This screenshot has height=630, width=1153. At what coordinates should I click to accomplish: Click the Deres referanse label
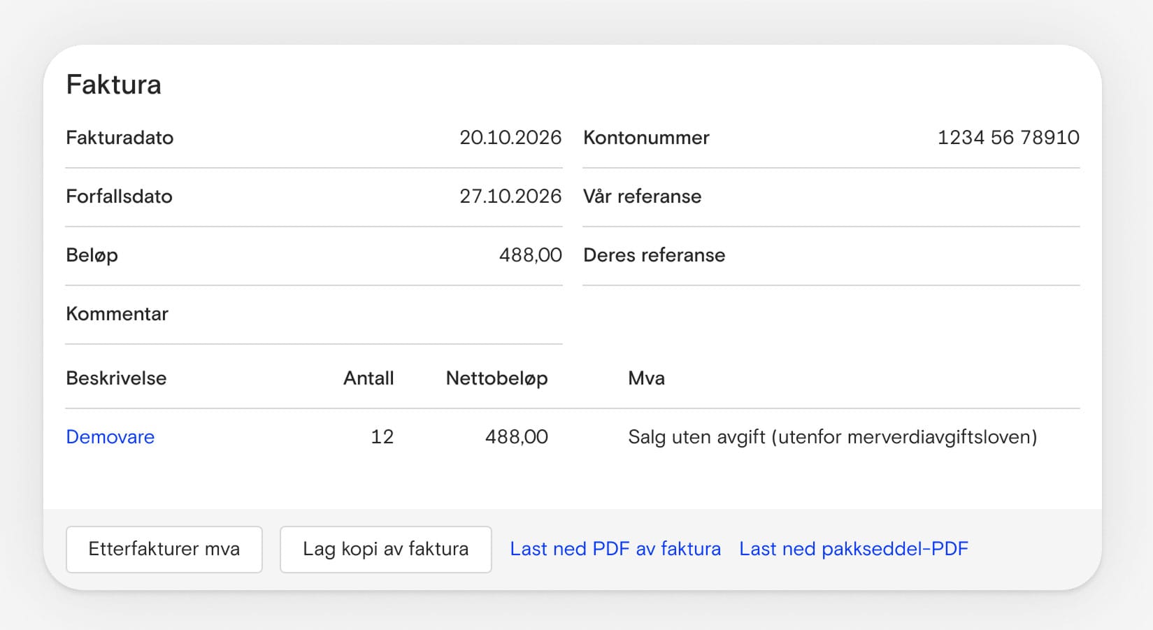654,255
